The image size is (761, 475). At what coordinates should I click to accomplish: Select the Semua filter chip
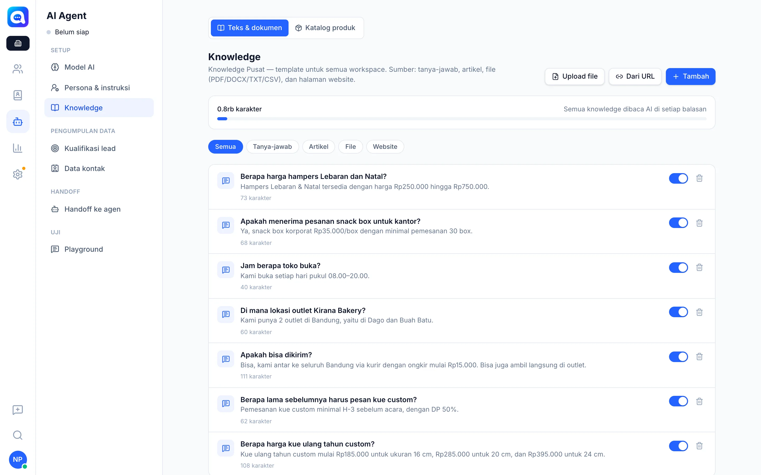(x=225, y=147)
